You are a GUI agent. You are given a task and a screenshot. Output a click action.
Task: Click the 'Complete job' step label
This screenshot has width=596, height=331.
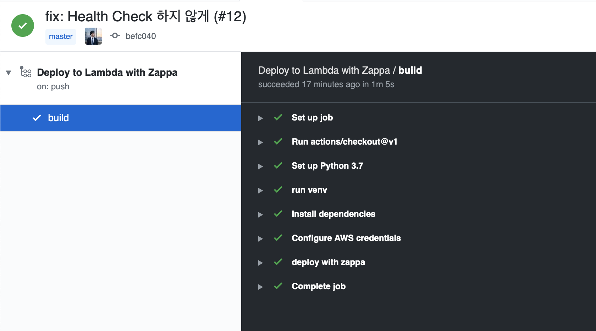pyautogui.click(x=319, y=286)
